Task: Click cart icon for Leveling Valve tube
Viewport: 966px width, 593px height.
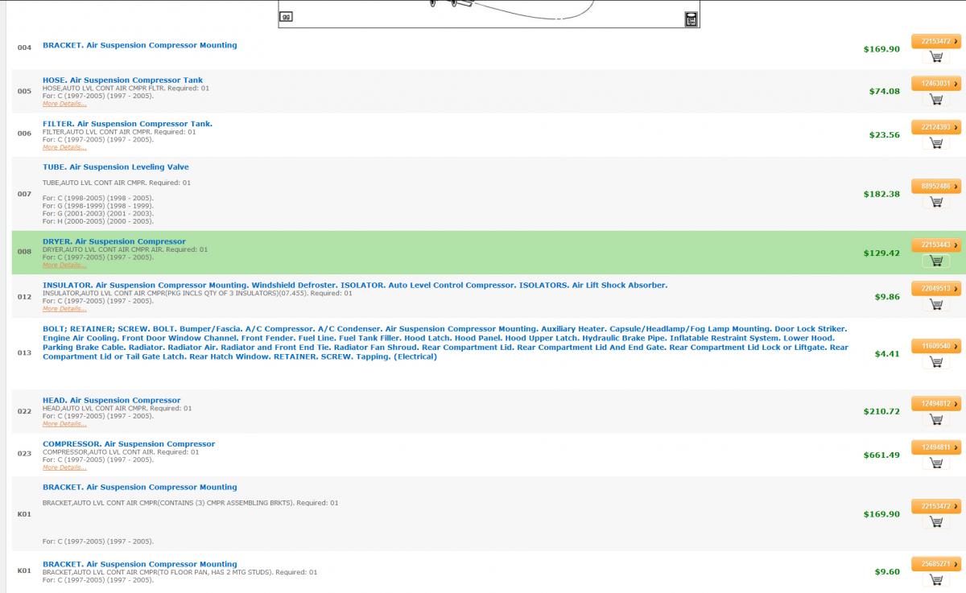Action: click(x=935, y=202)
